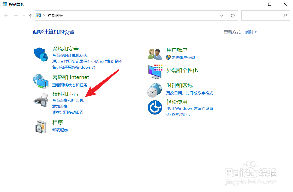The height and width of the screenshot is (192, 293).
Task: Open the 轻松使用 blue circle icon
Action: click(155, 107)
